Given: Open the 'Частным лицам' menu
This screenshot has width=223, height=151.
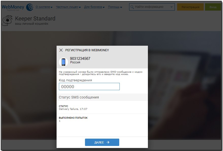Looking at the screenshot, I should pyautogui.click(x=68, y=7).
